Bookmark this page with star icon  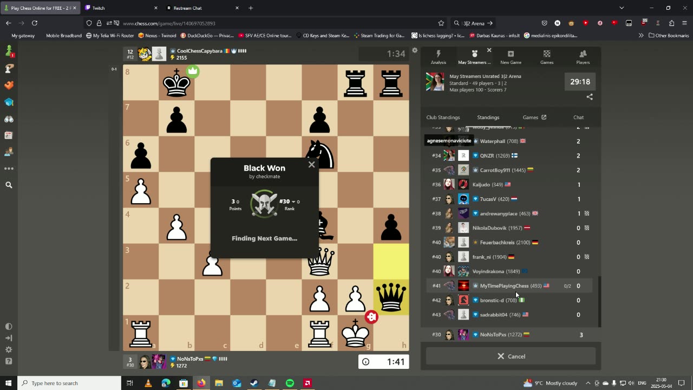(441, 23)
